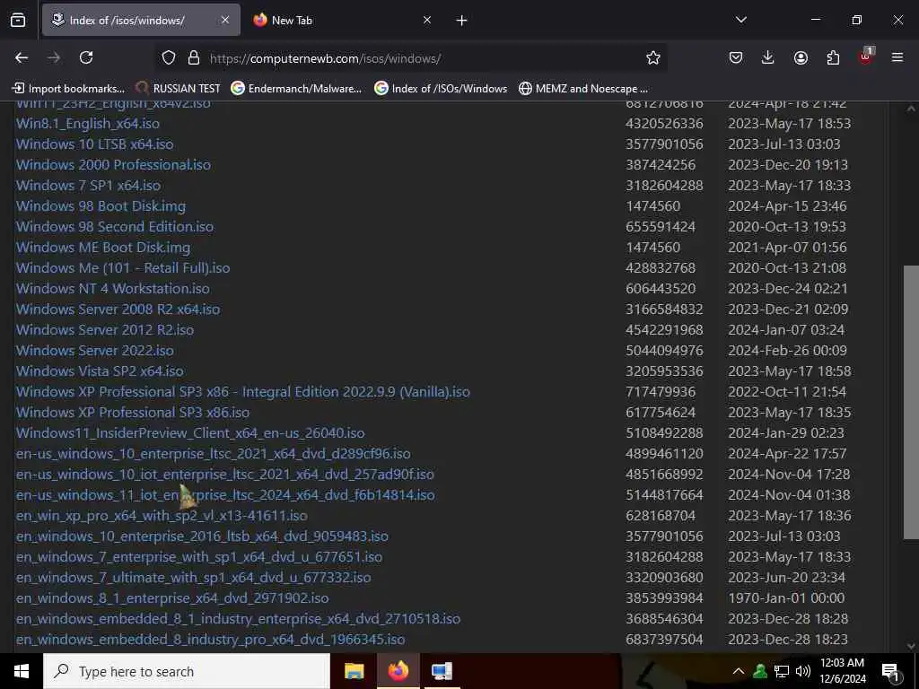The width and height of the screenshot is (919, 689).
Task: Download Windows Server 2008 R2 x64.iso
Action: pyautogui.click(x=118, y=309)
